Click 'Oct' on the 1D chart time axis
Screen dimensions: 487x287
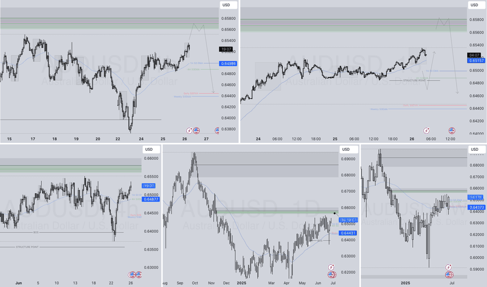(x=195, y=283)
